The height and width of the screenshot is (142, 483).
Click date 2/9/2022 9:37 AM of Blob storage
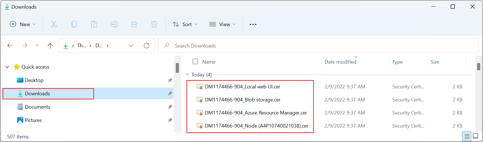coord(345,100)
